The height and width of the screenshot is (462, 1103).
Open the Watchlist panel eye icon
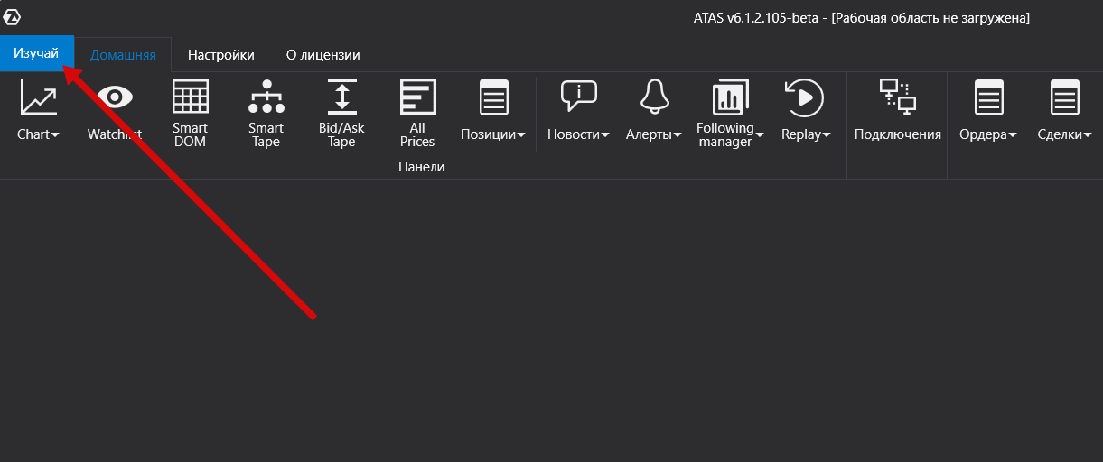tap(115, 97)
